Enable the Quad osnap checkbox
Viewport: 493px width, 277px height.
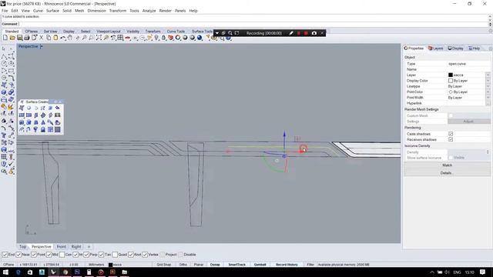click(115, 255)
